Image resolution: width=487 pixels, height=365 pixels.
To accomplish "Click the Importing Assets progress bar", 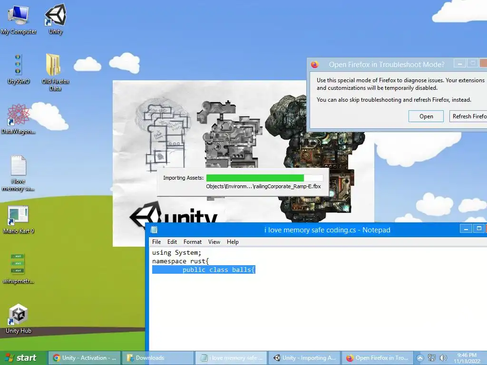I will pyautogui.click(x=264, y=178).
